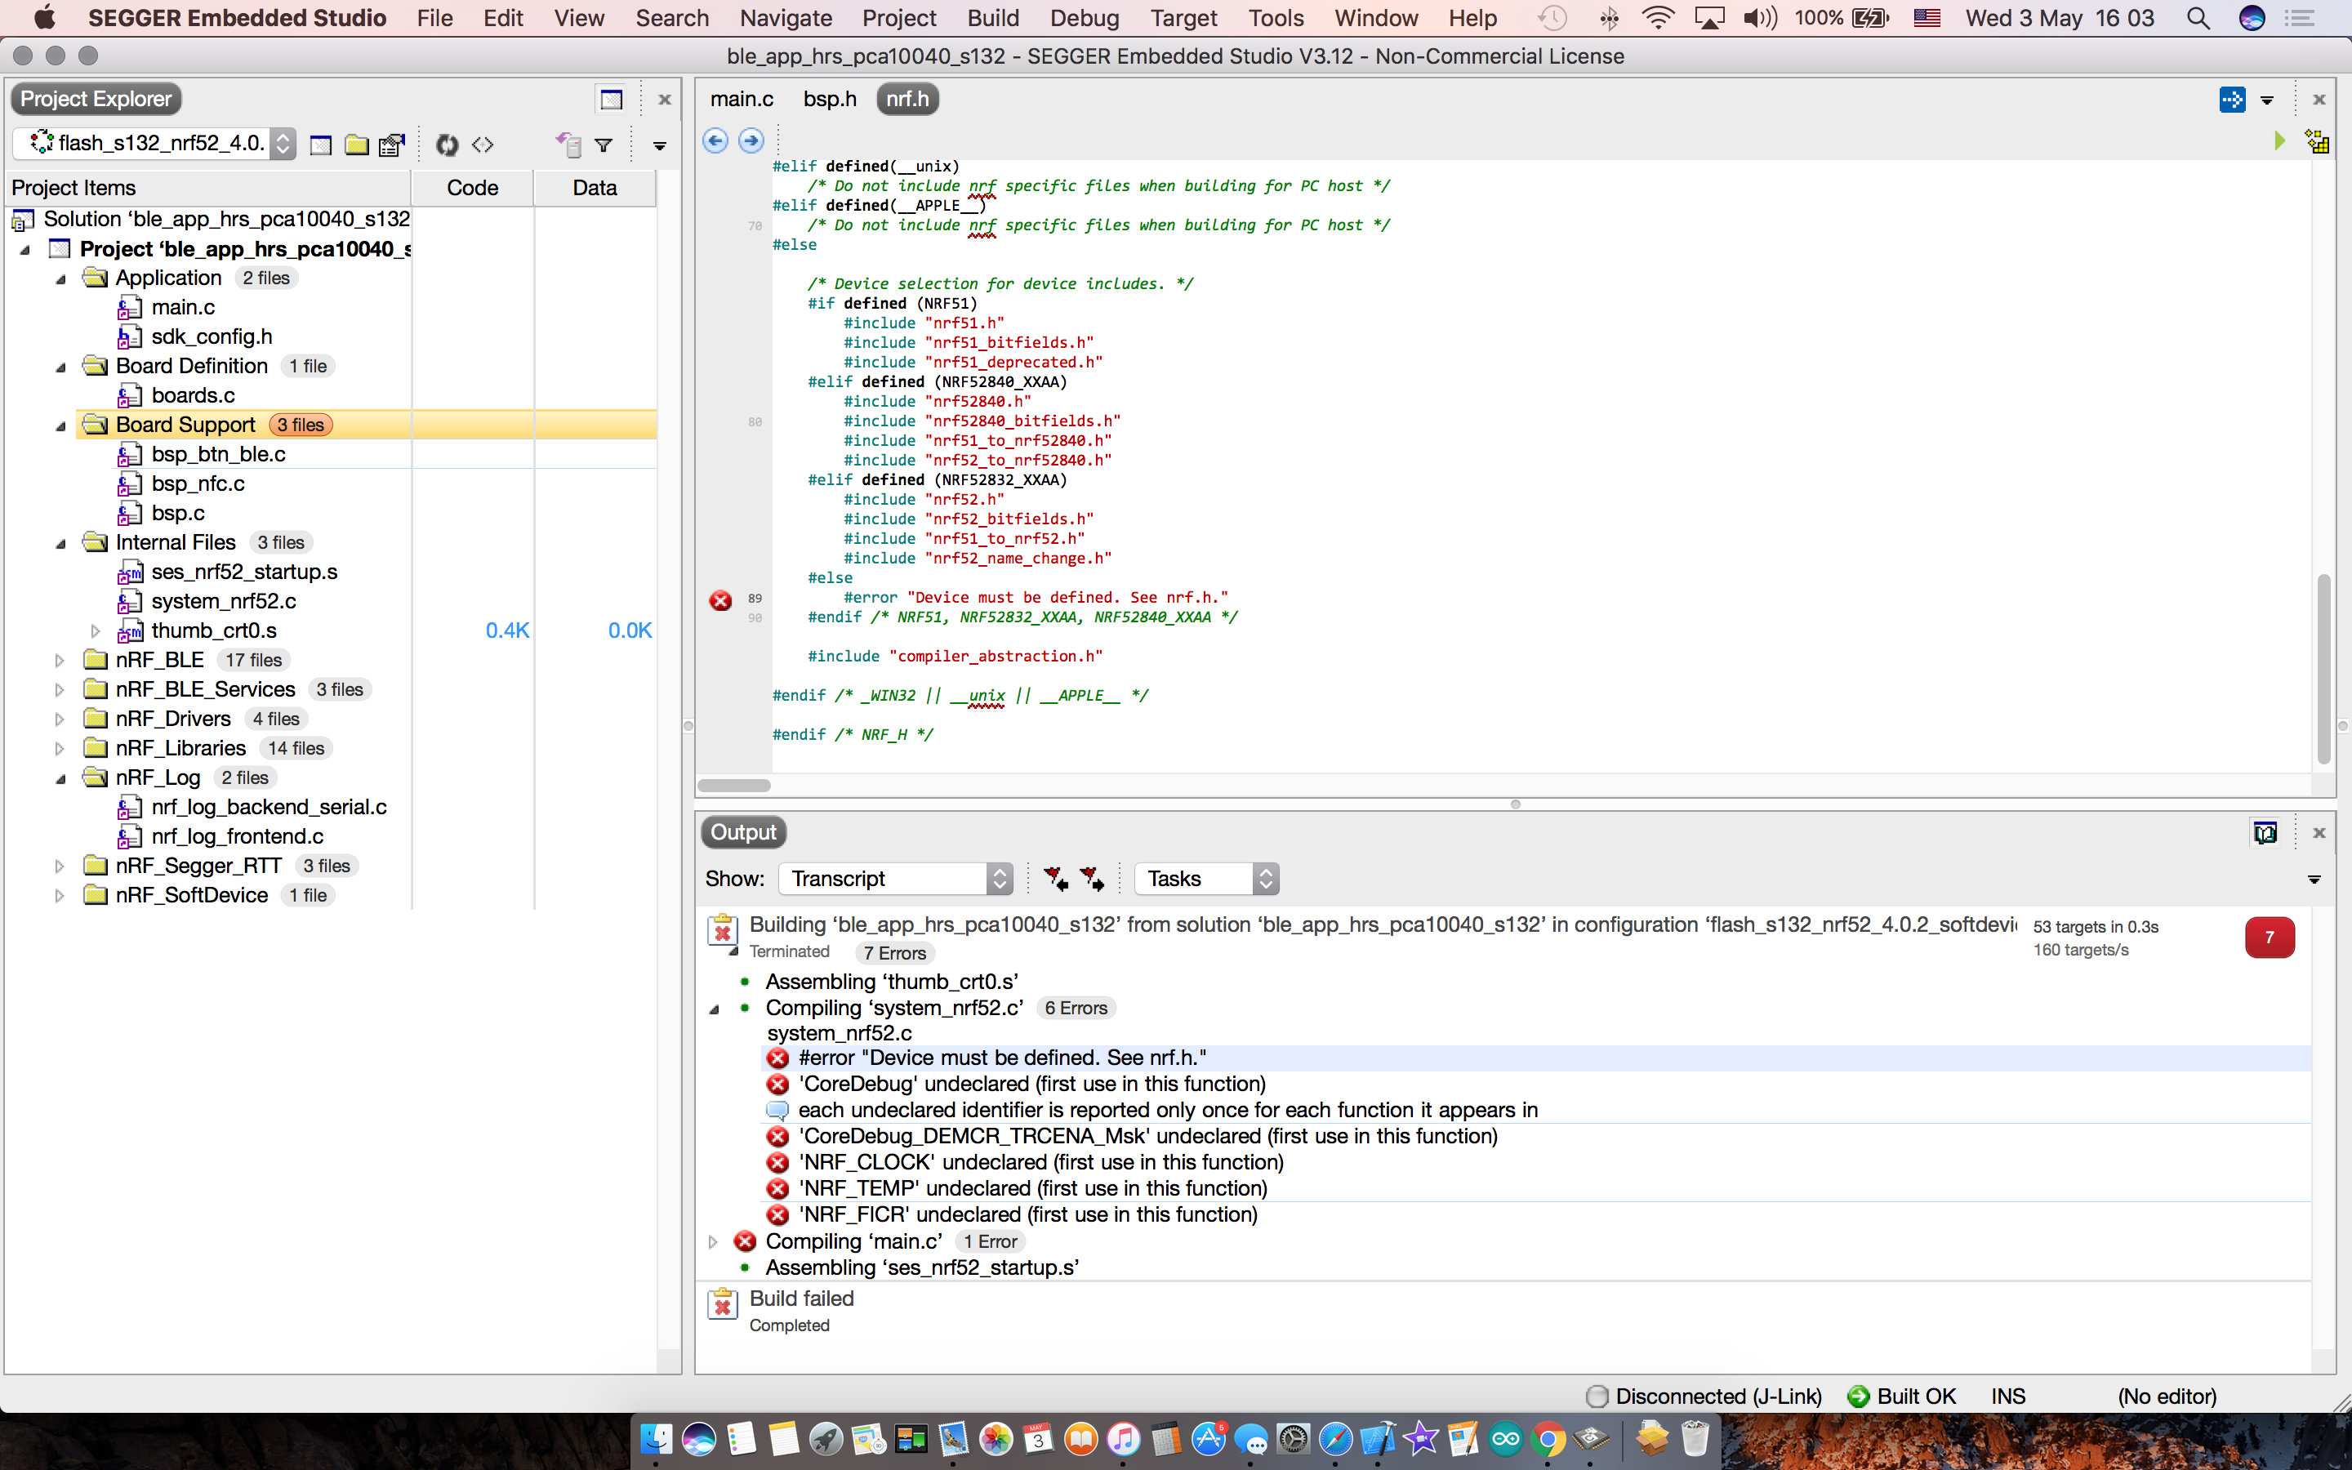The image size is (2352, 1470).
Task: Expand the Compiling 'main.c' error entry
Action: click(x=712, y=1241)
